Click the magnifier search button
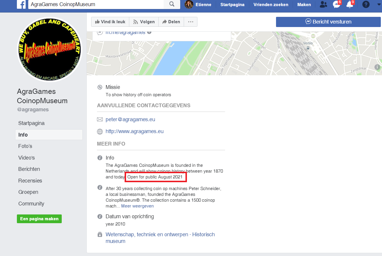 click(x=172, y=4)
